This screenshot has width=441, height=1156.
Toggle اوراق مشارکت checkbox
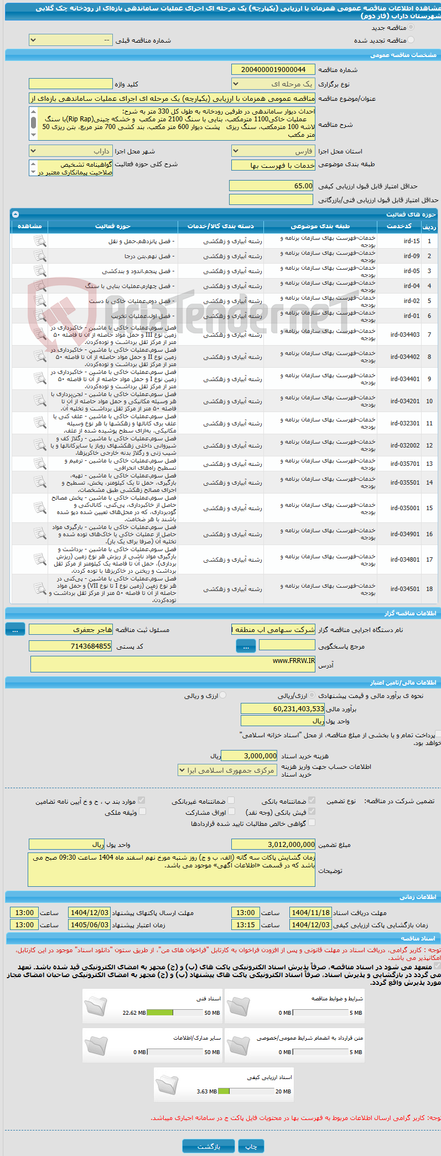231,811
